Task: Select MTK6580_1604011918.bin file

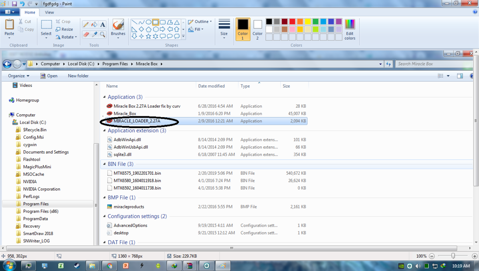Action: pyautogui.click(x=137, y=180)
